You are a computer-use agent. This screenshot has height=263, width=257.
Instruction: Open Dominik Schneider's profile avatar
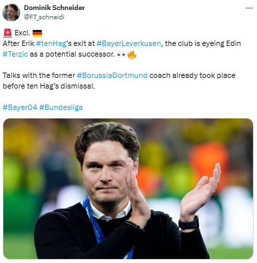(11, 13)
